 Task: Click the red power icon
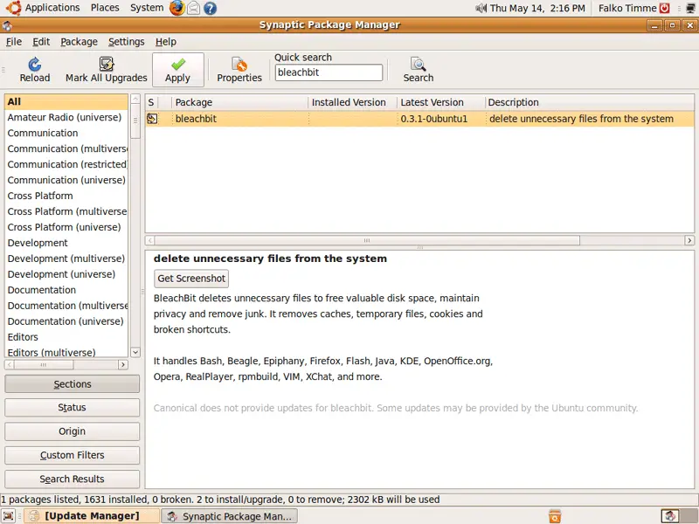(665, 8)
